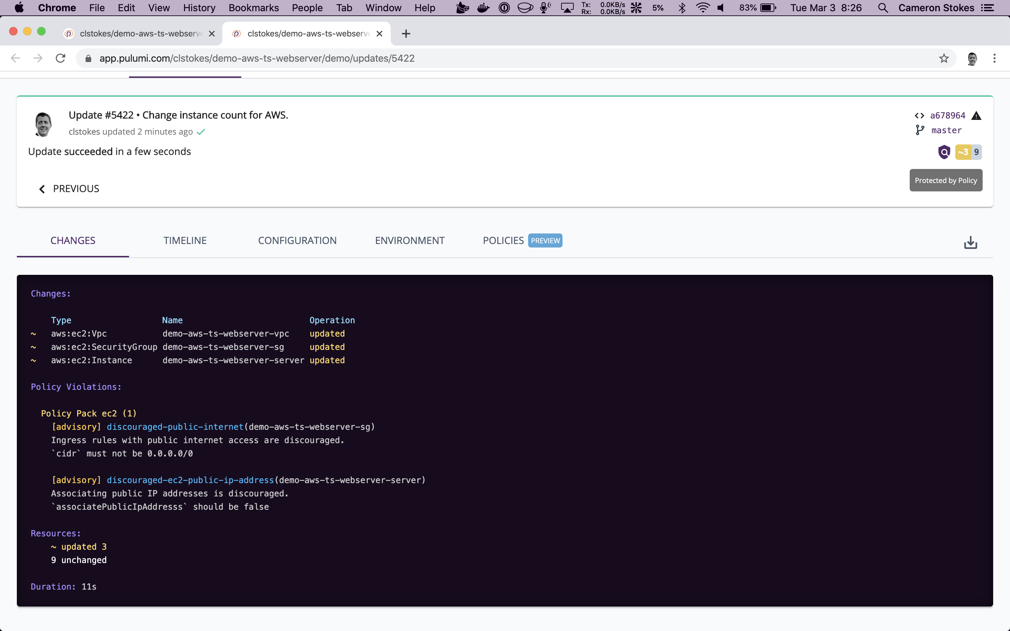This screenshot has width=1010, height=631.
Task: Switch to the TIMELINE tab
Action: [x=184, y=240]
